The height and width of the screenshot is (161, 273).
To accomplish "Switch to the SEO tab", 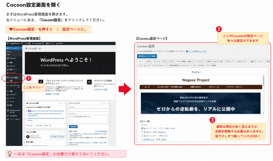I will [x=165, y=61].
